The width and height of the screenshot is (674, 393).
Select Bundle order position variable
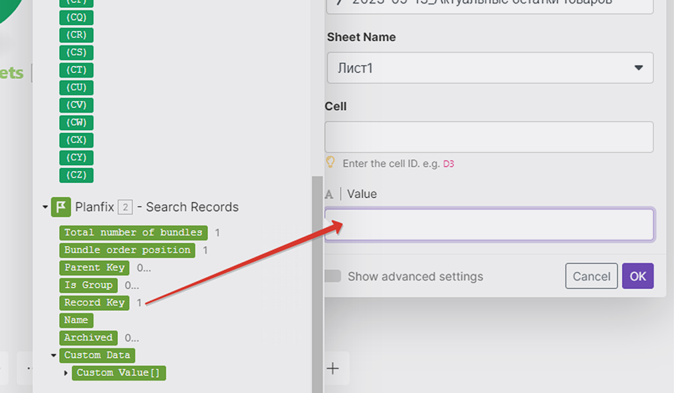click(127, 250)
